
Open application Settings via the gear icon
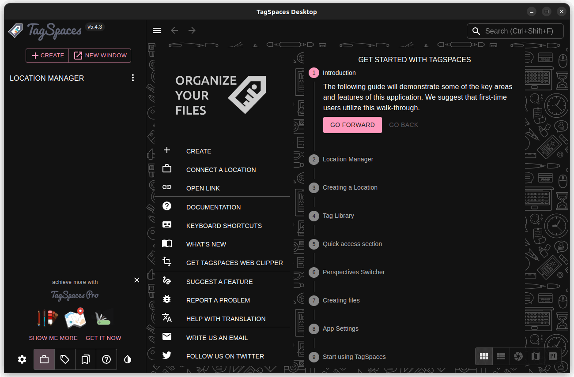(22, 359)
